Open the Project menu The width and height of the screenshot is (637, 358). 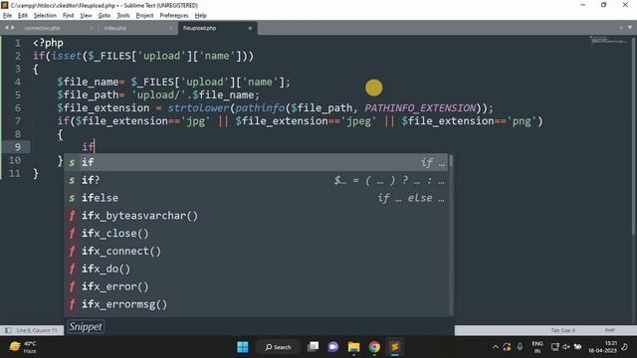click(144, 16)
